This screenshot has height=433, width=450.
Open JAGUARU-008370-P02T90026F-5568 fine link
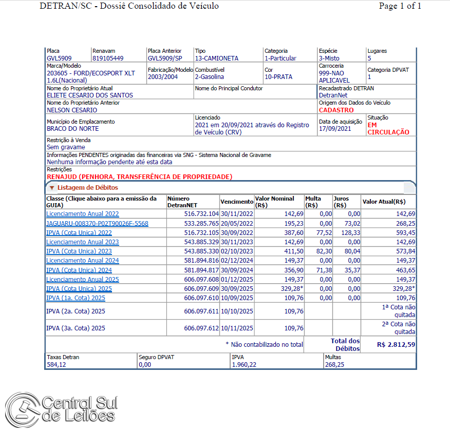click(97, 224)
